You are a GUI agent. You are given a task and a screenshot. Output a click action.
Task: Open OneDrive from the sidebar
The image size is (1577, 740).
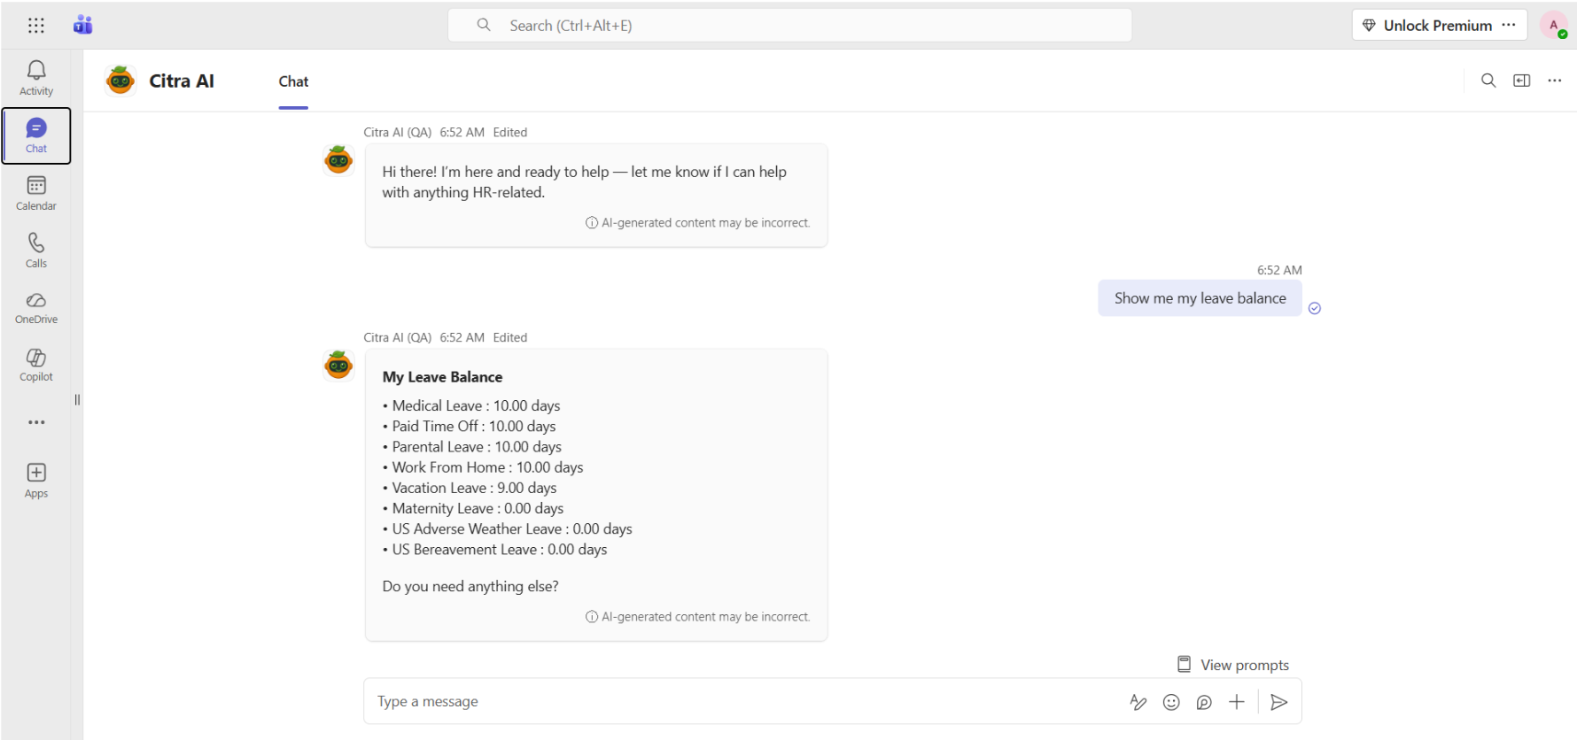point(36,308)
